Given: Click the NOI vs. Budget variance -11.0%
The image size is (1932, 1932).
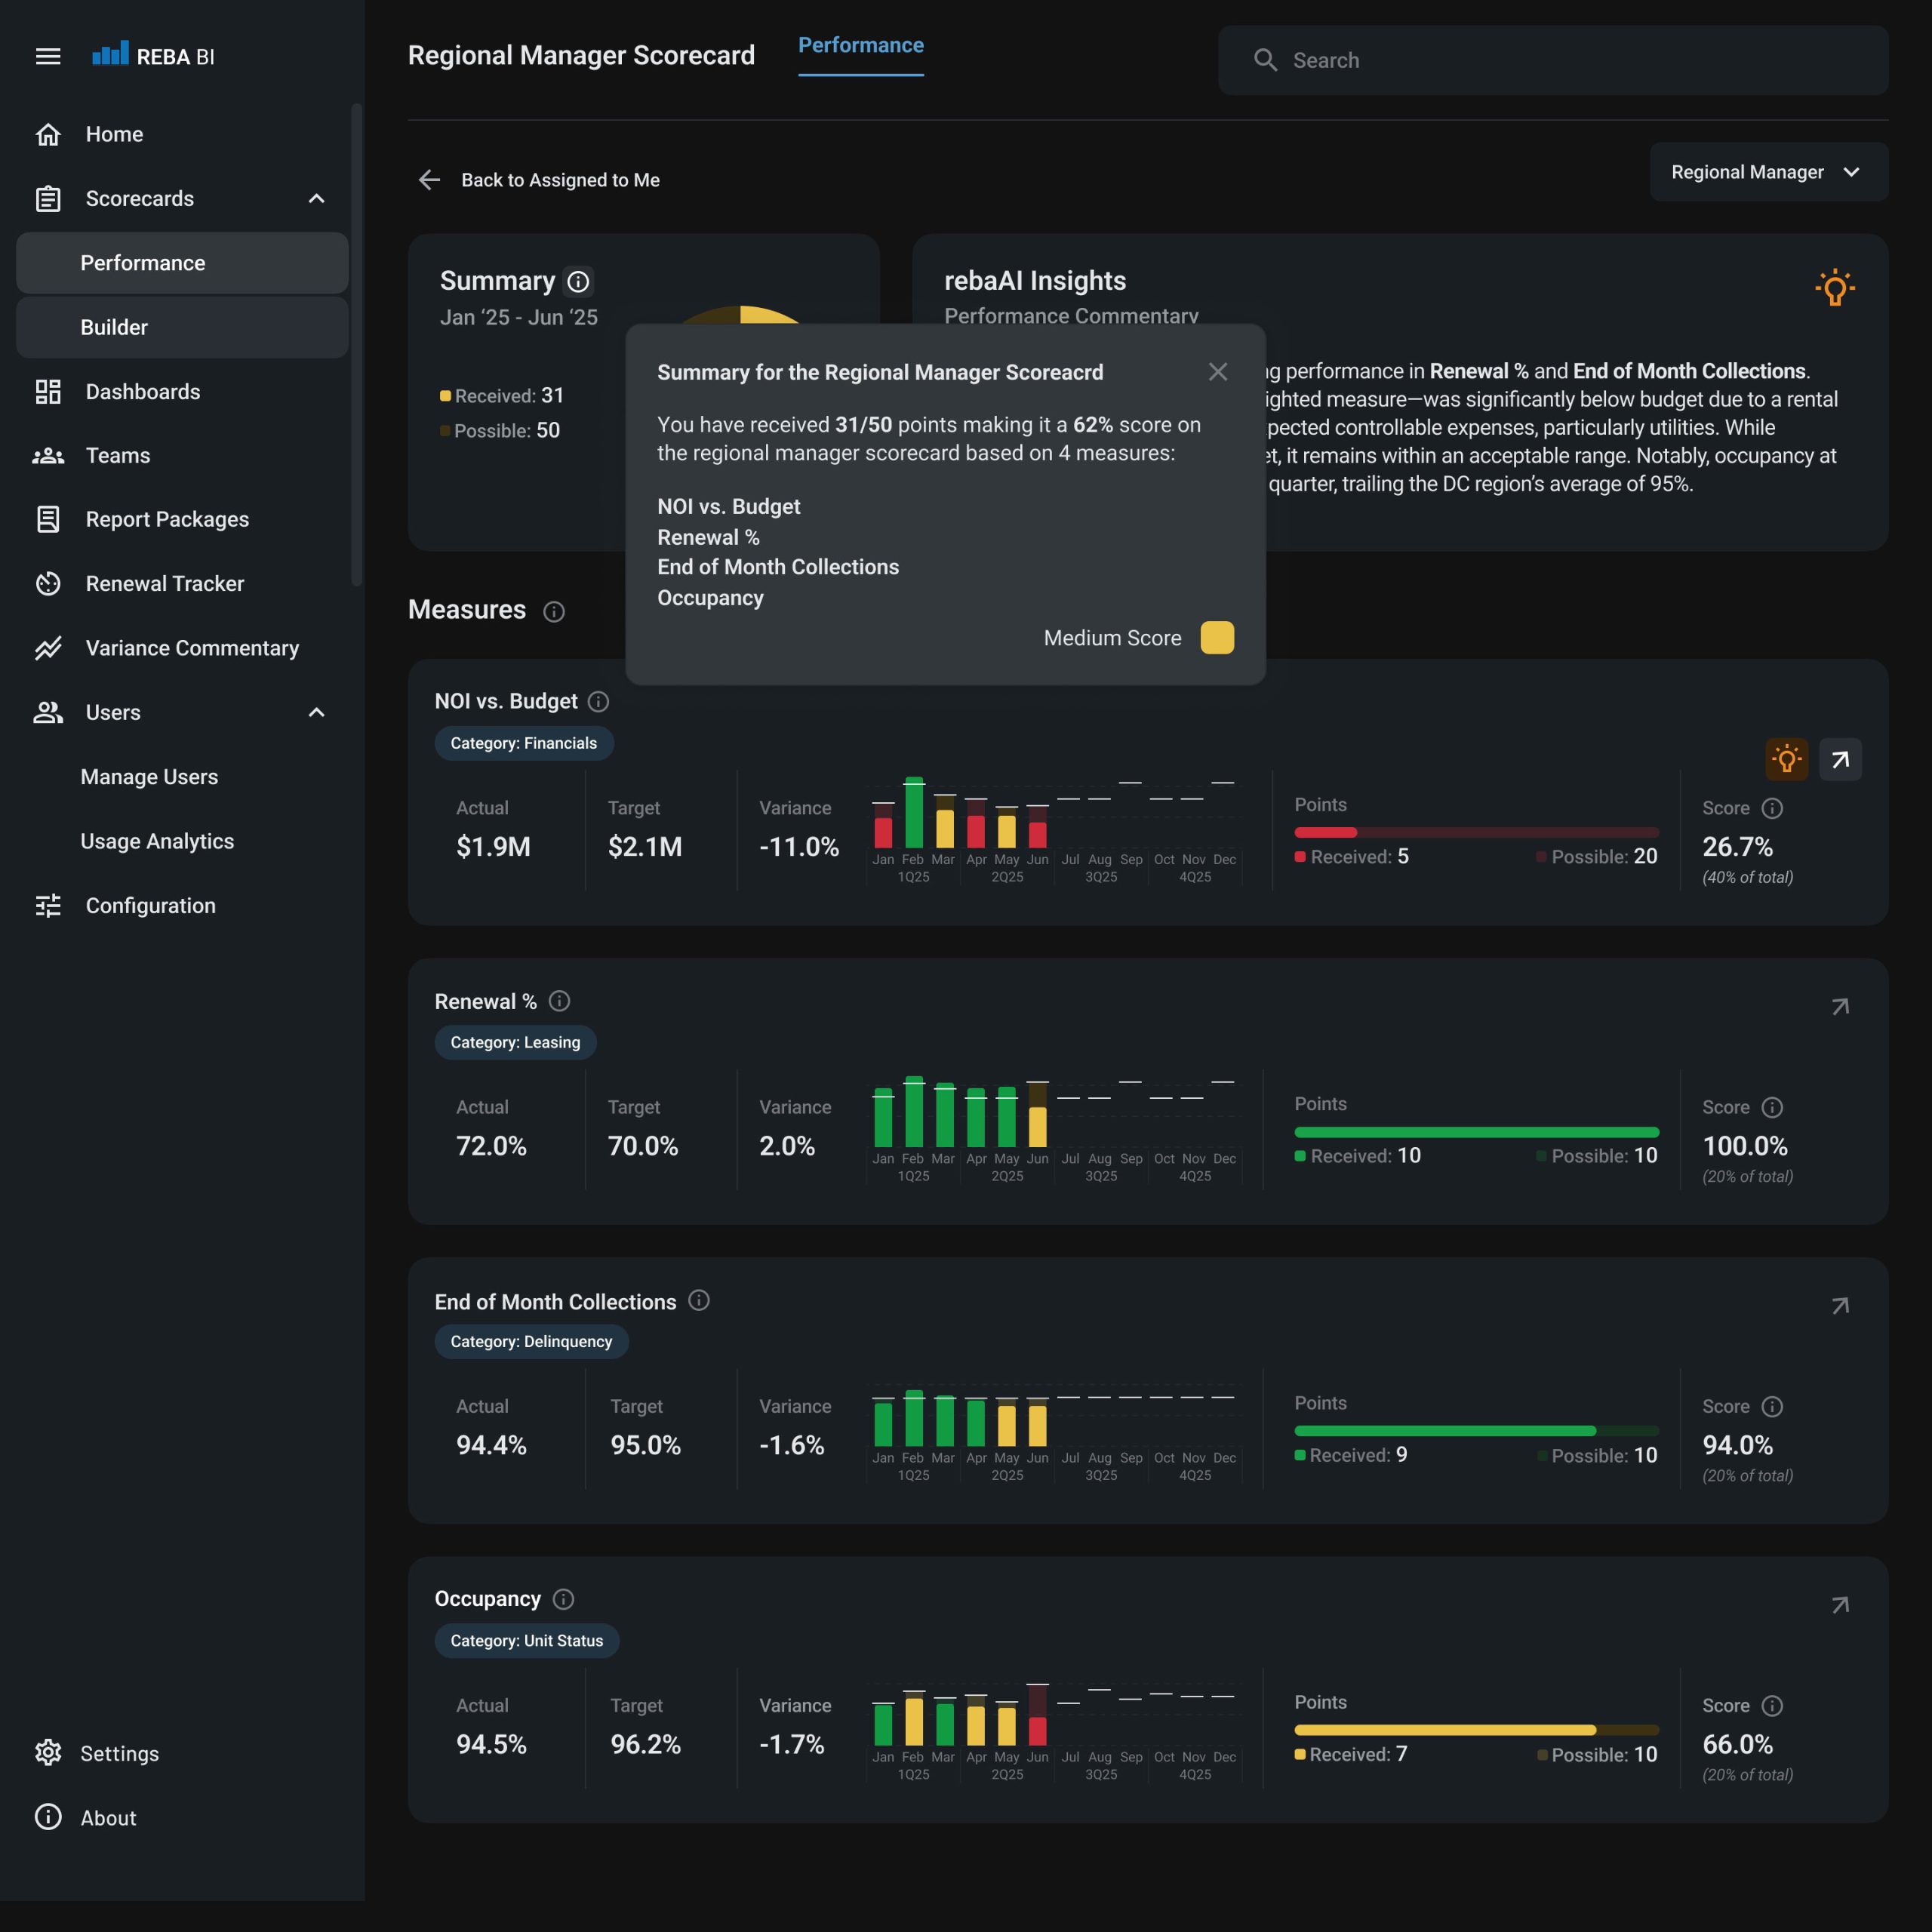Looking at the screenshot, I should pos(799,847).
